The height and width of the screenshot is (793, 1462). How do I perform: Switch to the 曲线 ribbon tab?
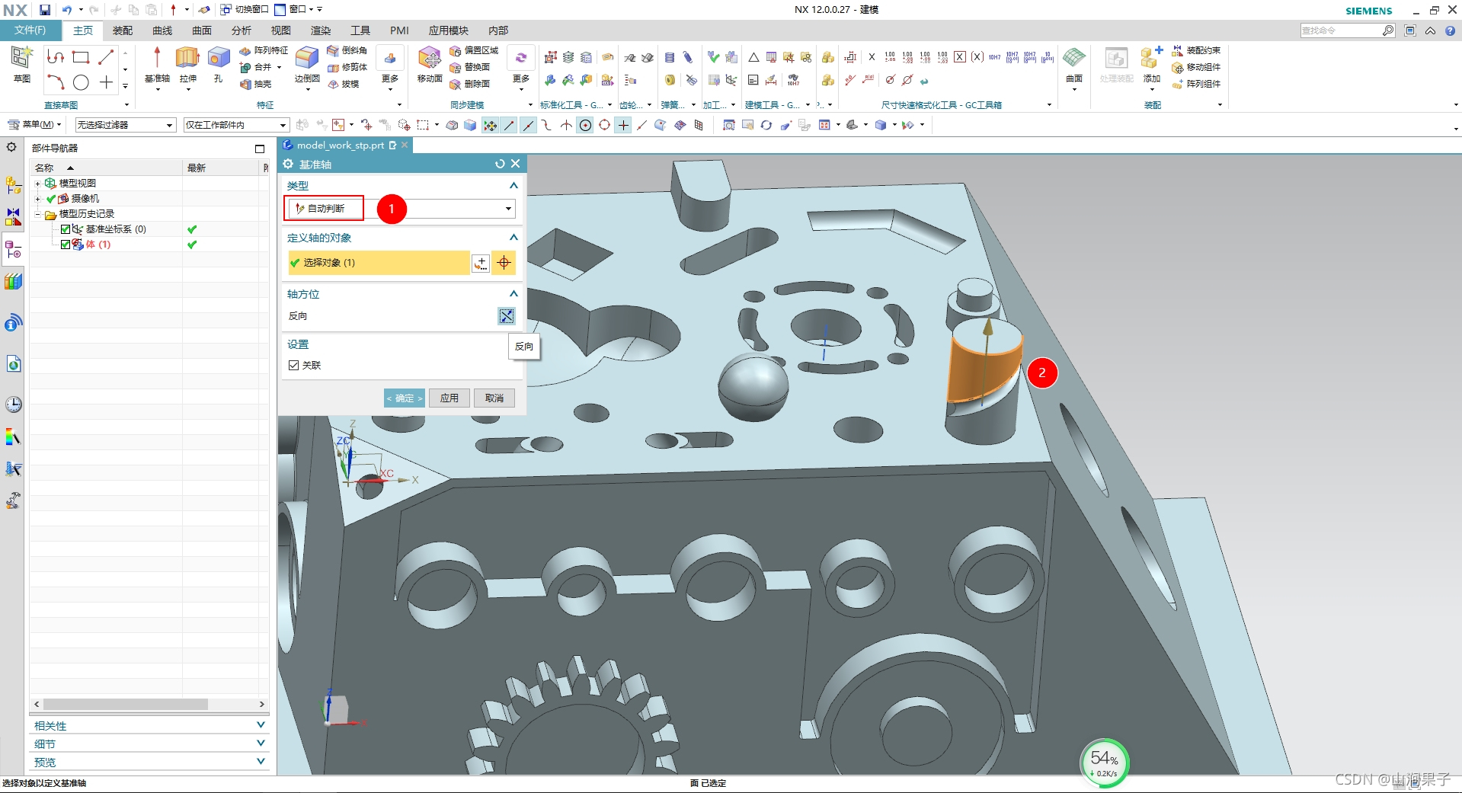pyautogui.click(x=162, y=30)
